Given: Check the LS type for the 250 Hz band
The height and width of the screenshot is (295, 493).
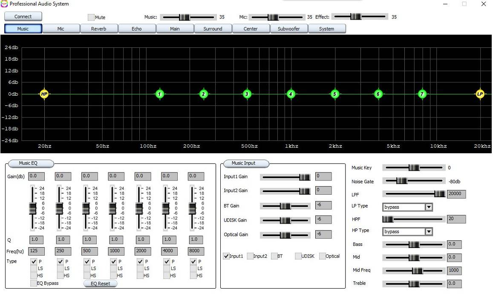Looking at the screenshot, I should (x=61, y=269).
